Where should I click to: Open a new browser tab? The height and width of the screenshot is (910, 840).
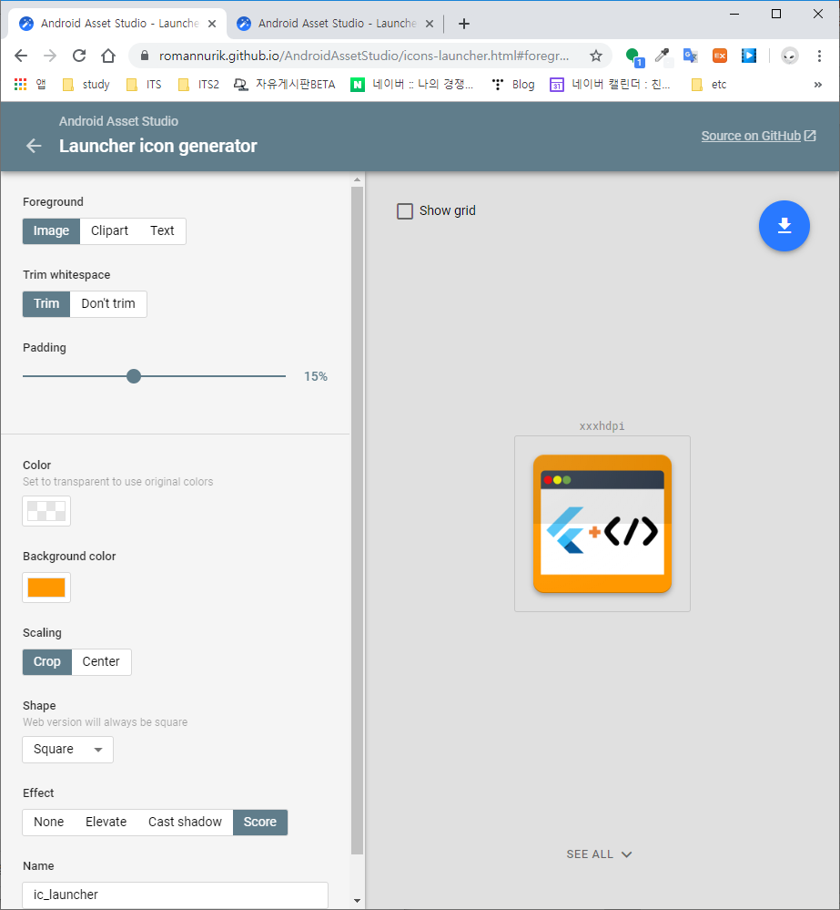pos(464,24)
